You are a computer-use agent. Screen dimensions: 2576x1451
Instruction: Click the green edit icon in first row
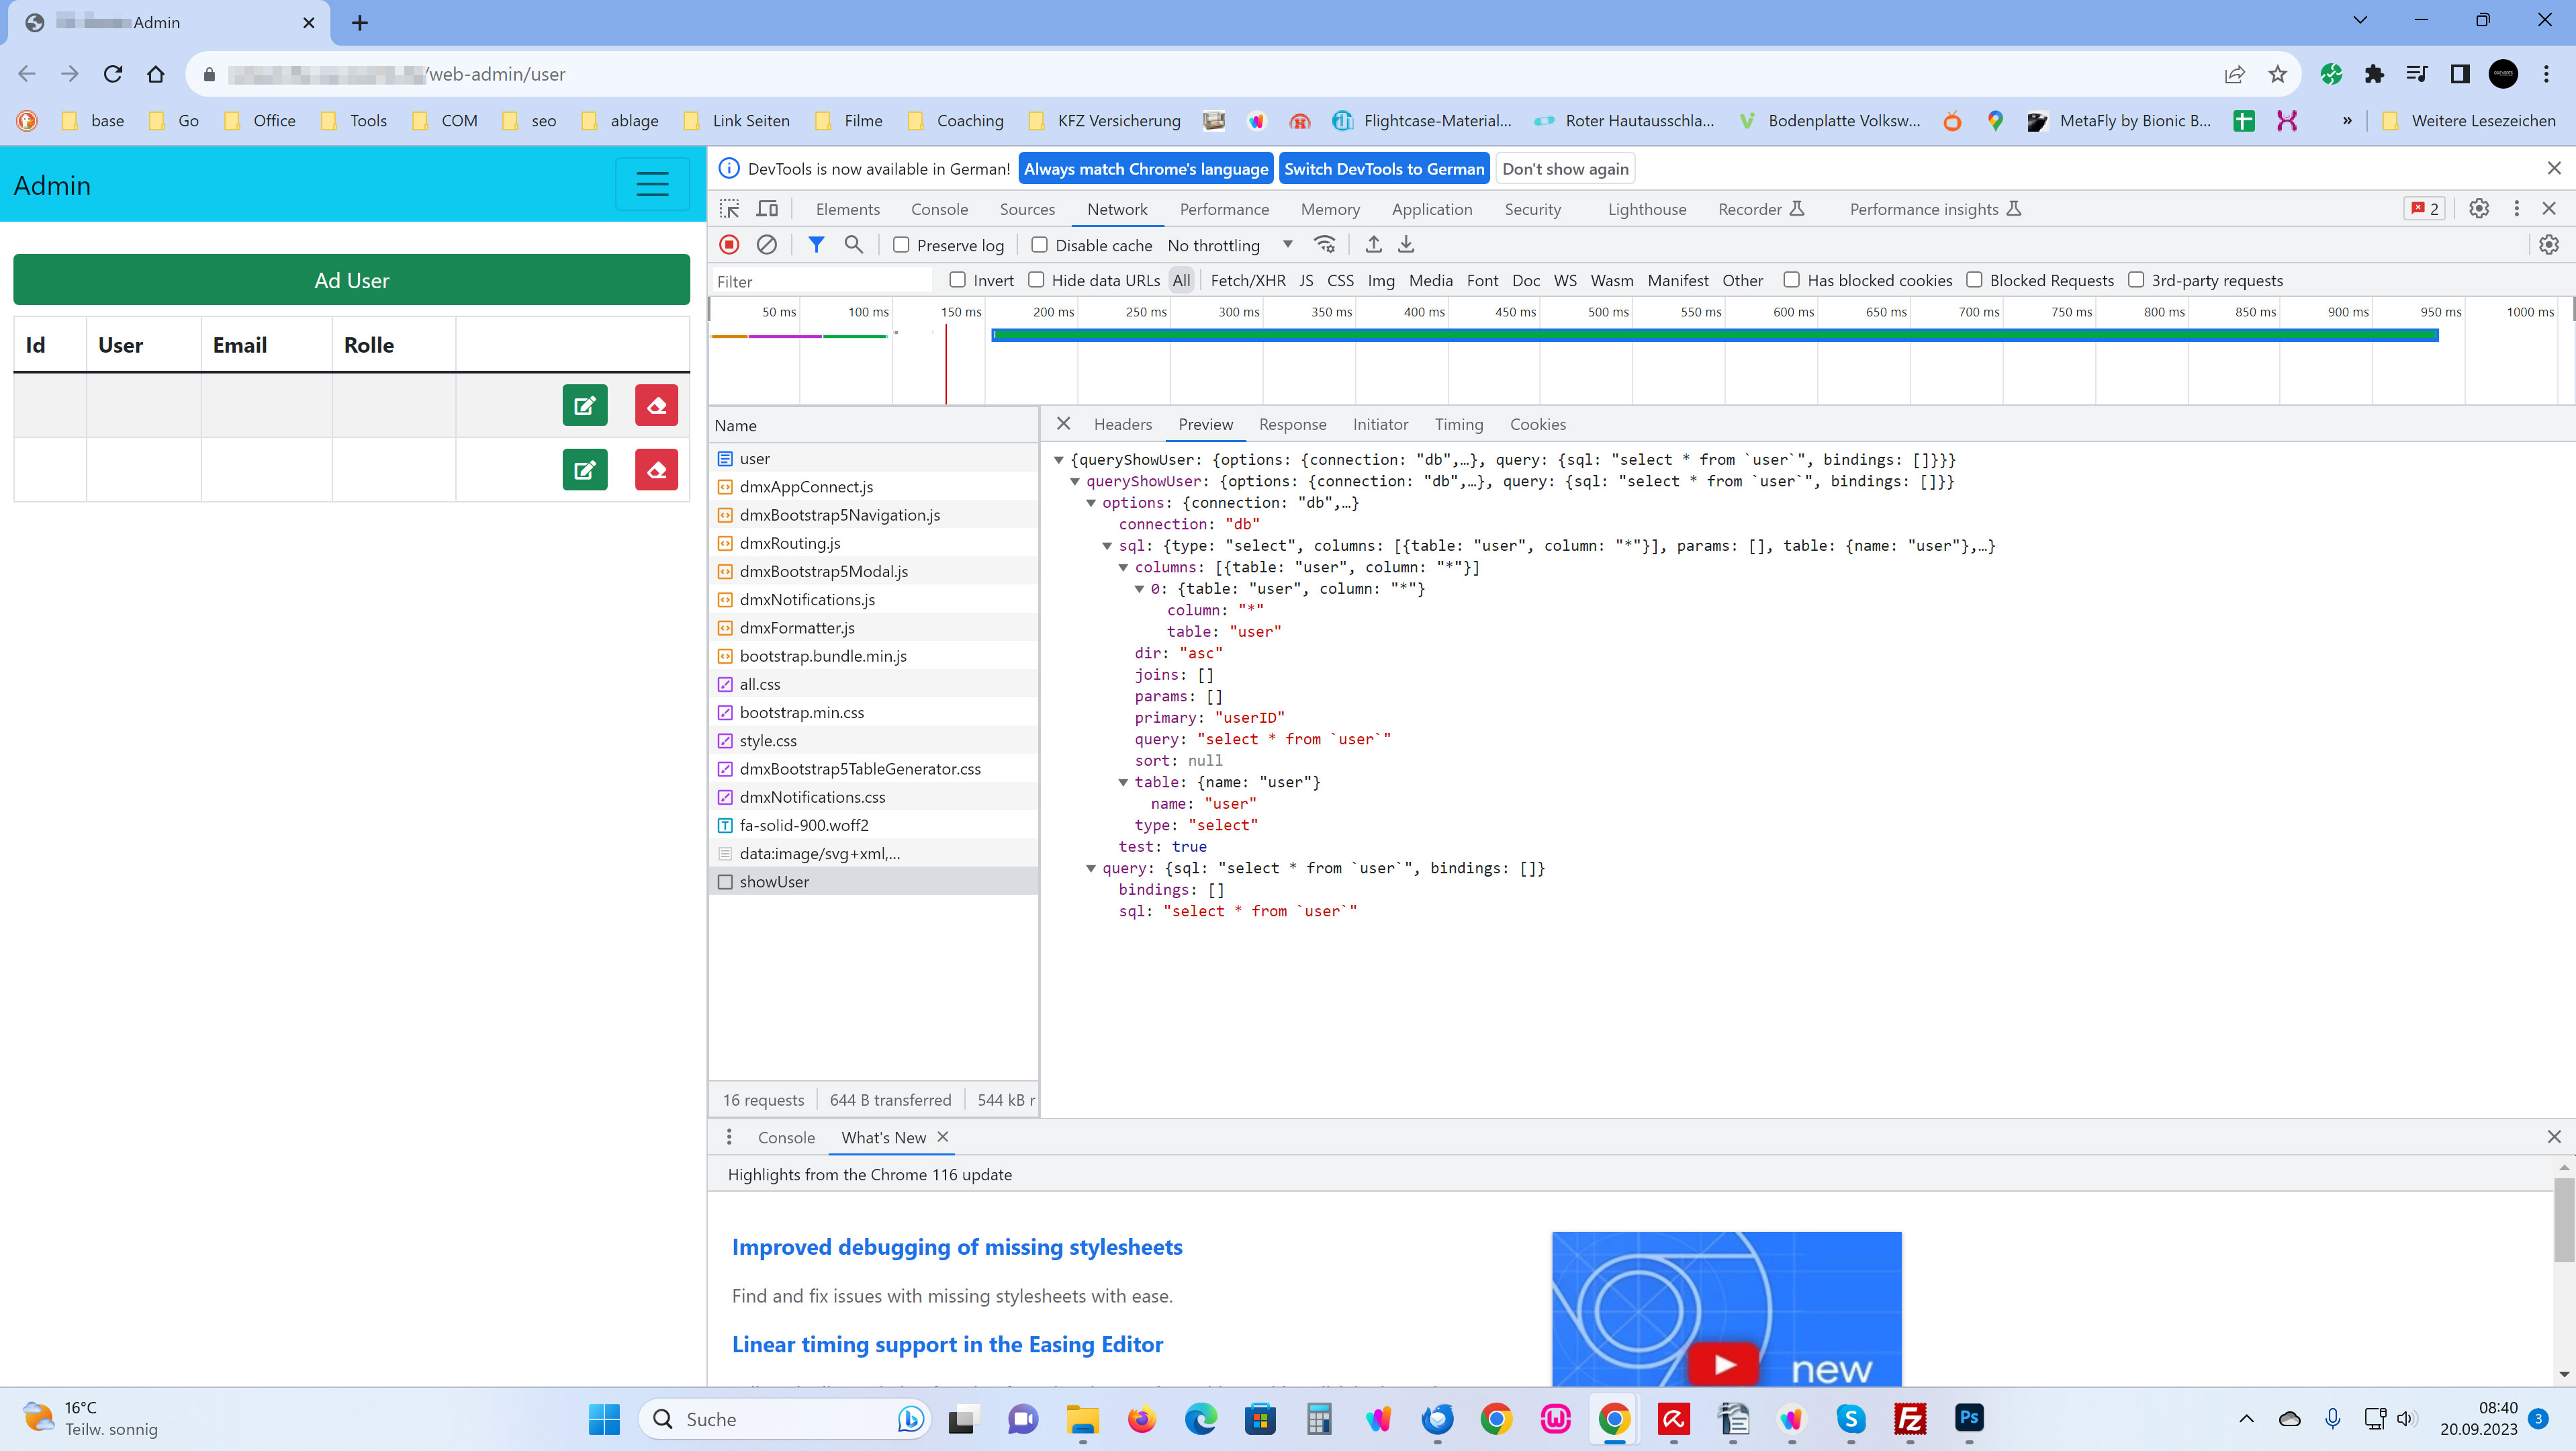[585, 405]
